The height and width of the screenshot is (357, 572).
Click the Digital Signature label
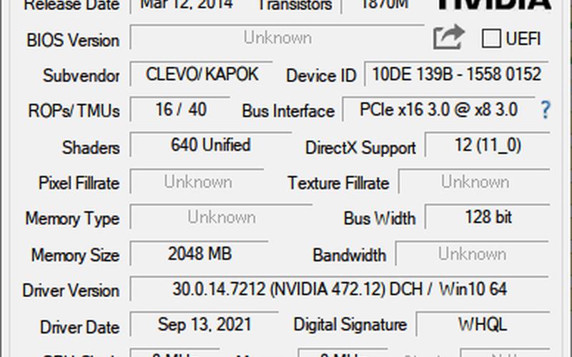pyautogui.click(x=350, y=325)
